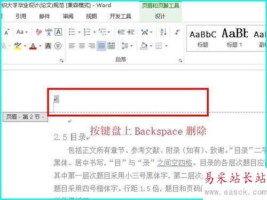The width and height of the screenshot is (267, 200).
Task: Decrease paragraph indent
Action: 121,32
